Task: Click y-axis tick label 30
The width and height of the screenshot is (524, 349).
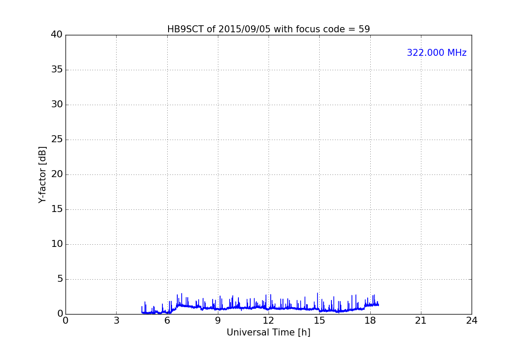Action: coord(57,105)
